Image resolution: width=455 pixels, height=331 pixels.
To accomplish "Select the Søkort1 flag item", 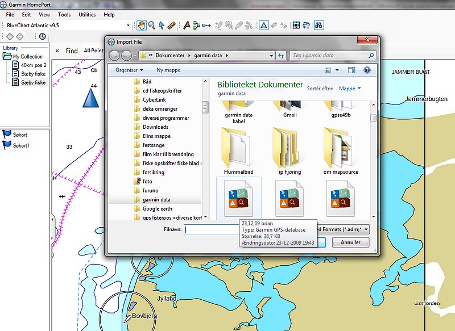I will [21, 146].
